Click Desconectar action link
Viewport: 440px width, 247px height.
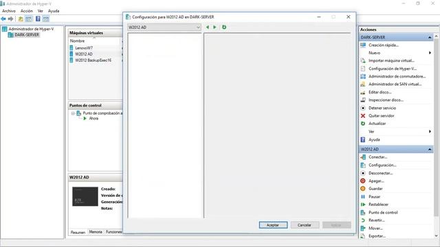click(380, 173)
